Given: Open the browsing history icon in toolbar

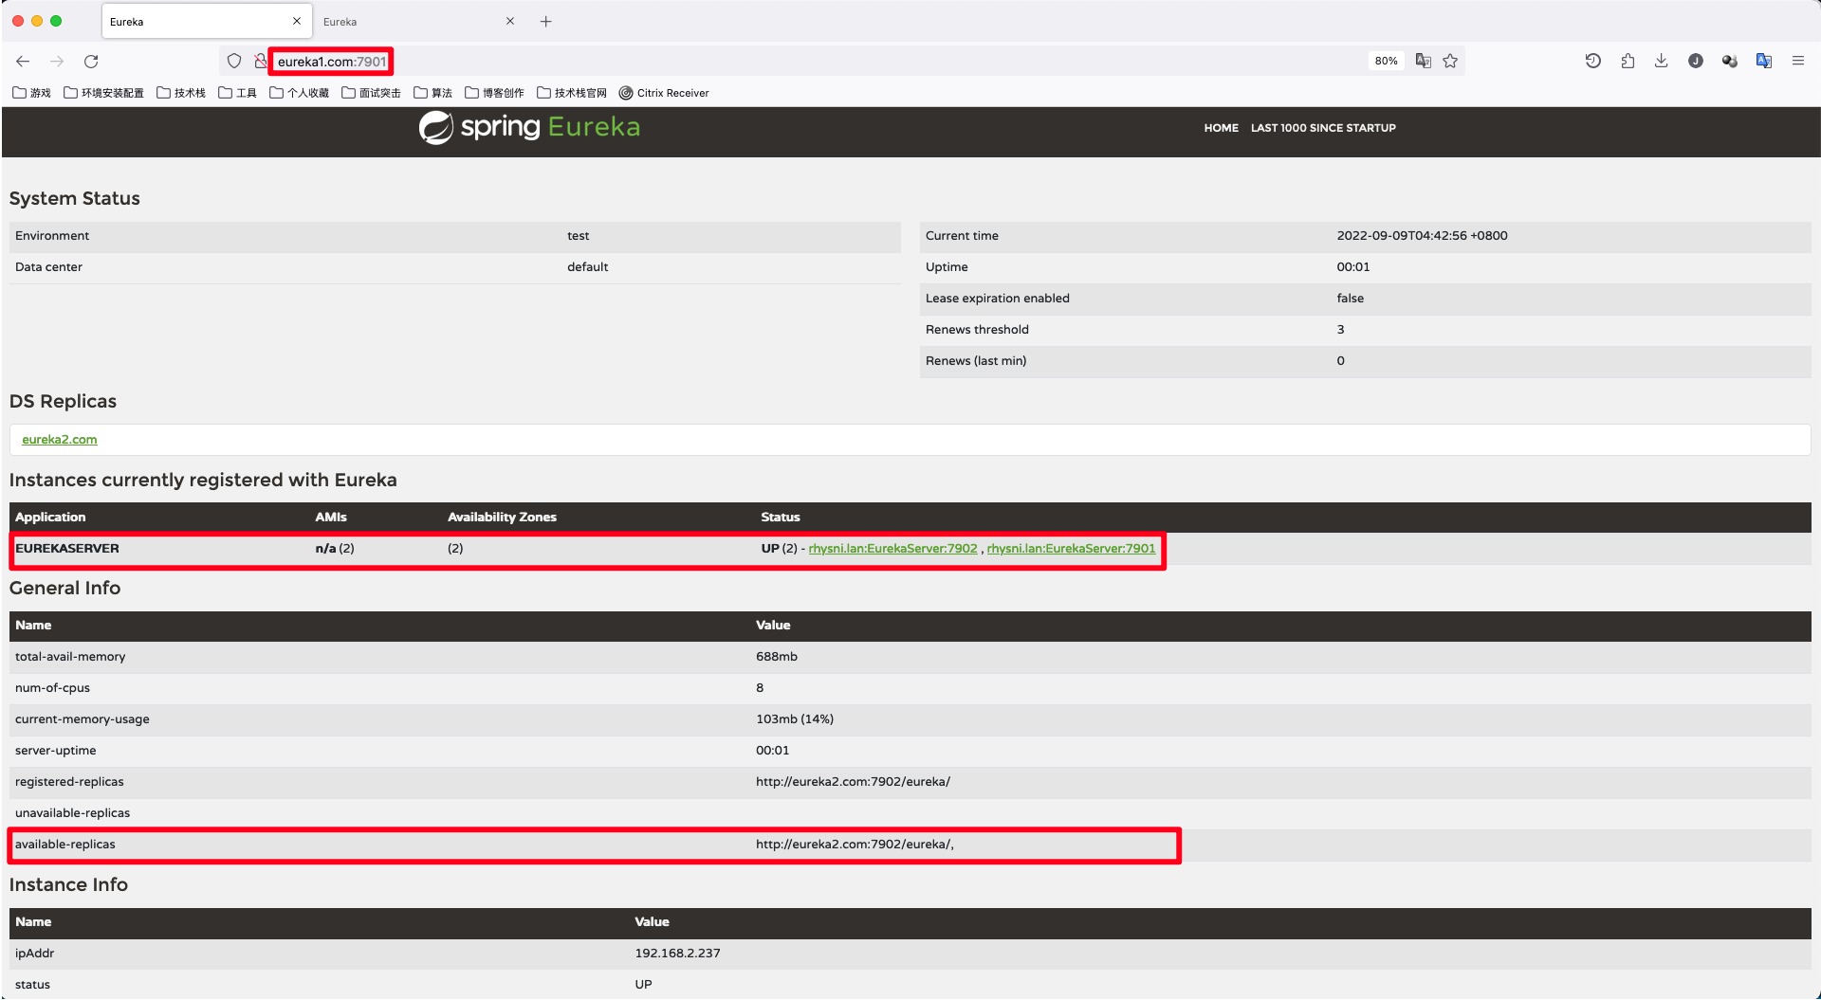Looking at the screenshot, I should 1593,62.
